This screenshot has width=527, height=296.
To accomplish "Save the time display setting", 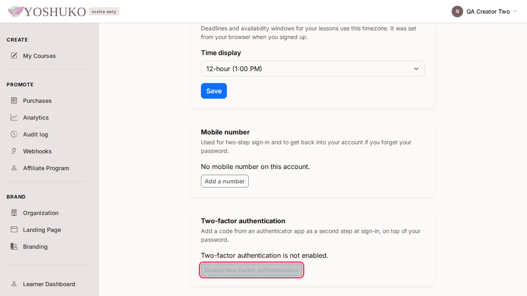I will click(x=214, y=91).
